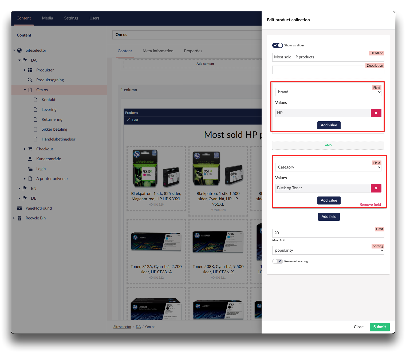Click the Produktsøgning magnifier icon

tap(30, 80)
